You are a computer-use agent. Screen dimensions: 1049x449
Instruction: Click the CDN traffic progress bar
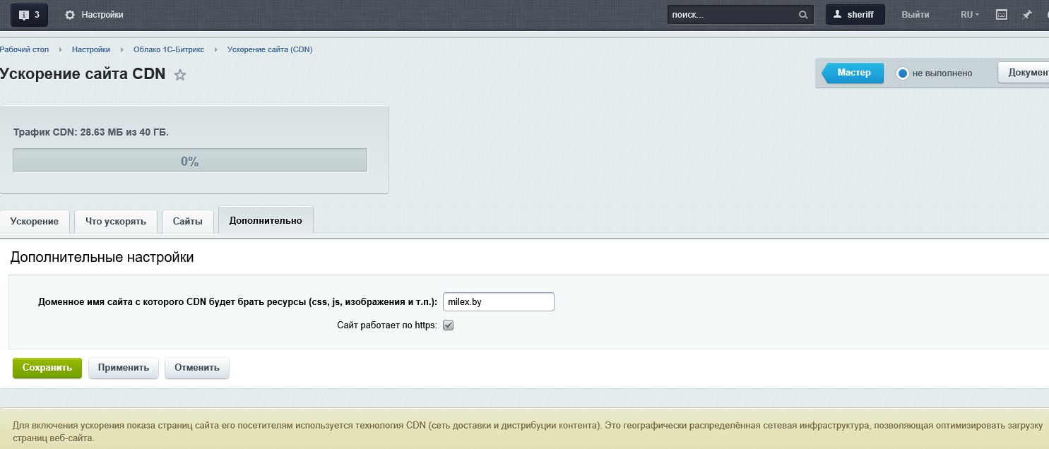coord(190,161)
